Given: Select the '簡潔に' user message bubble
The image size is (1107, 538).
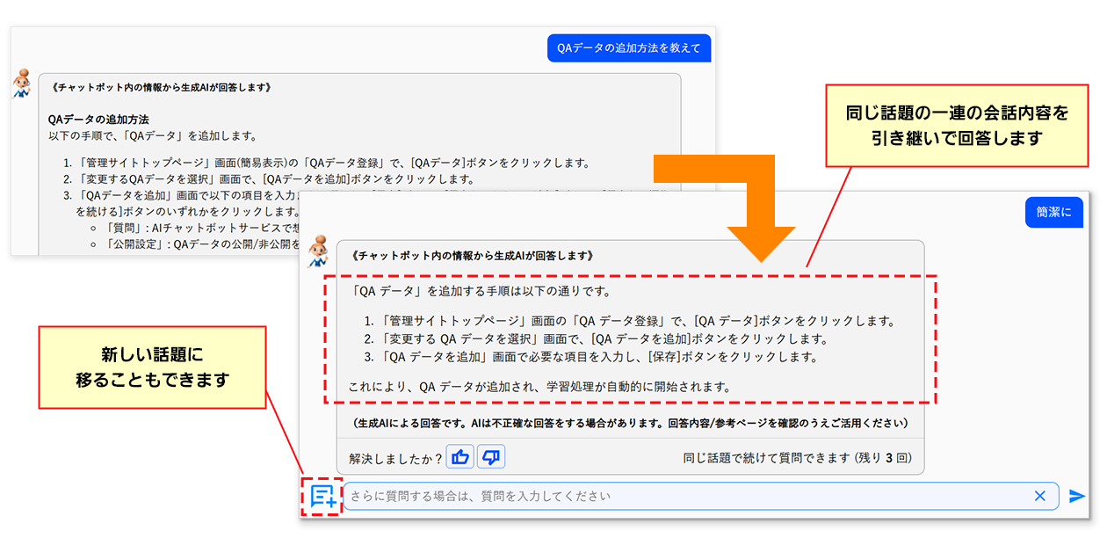Looking at the screenshot, I should [1053, 212].
